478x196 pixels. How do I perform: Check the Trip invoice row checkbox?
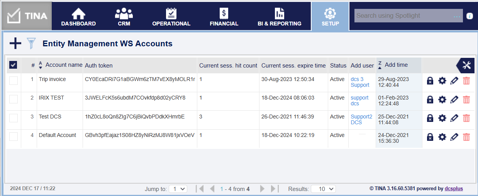click(14, 81)
